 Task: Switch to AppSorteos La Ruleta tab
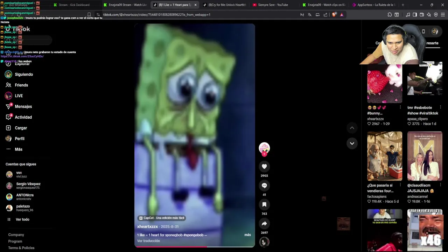tap(374, 5)
